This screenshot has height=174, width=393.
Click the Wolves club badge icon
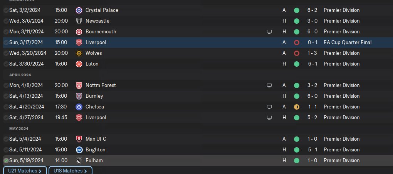click(x=79, y=53)
